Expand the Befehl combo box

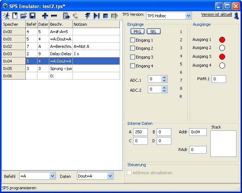(x=52, y=176)
